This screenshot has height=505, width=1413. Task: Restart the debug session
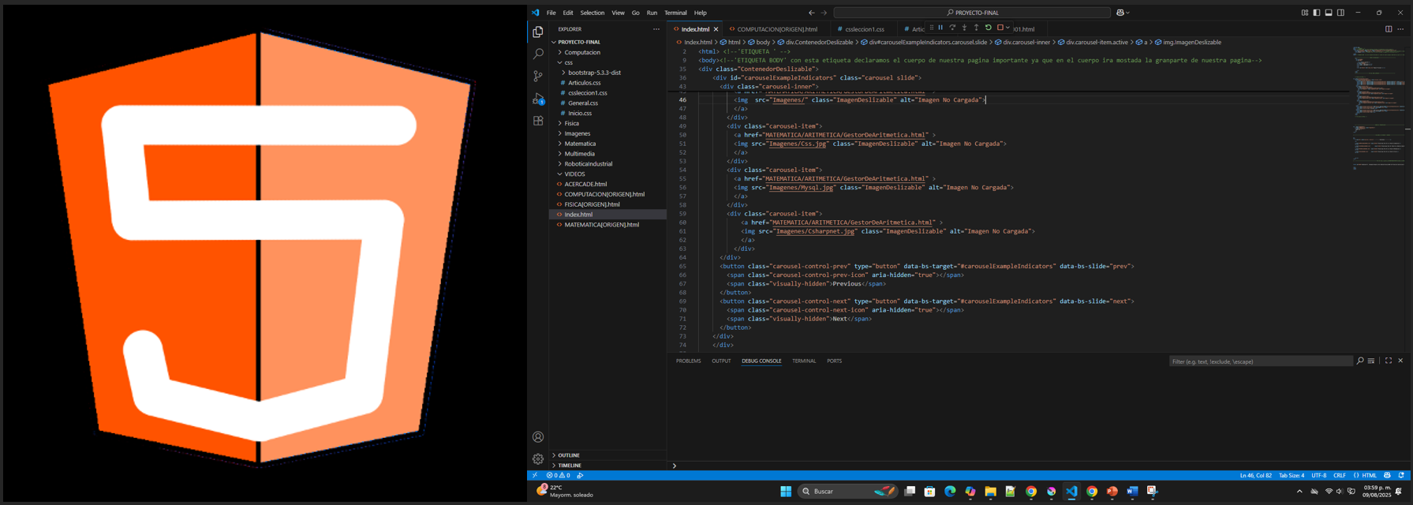click(988, 28)
